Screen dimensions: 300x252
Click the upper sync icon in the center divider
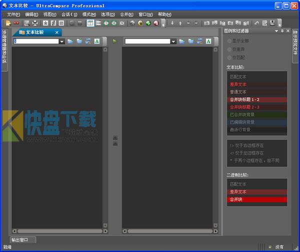coord(115,138)
